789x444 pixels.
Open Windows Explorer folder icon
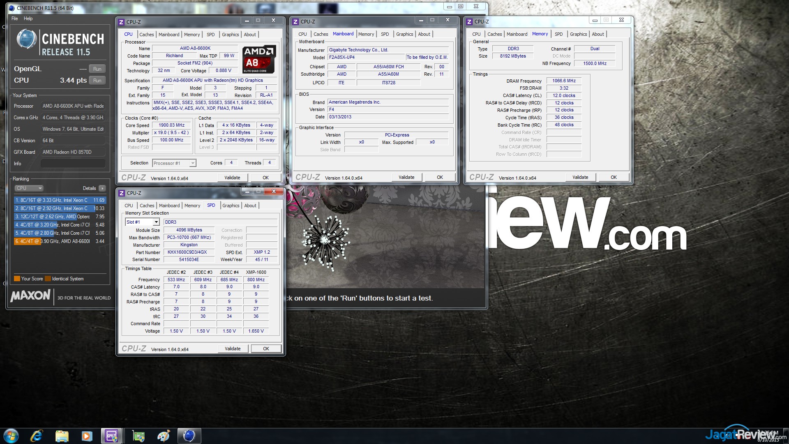pos(62,435)
